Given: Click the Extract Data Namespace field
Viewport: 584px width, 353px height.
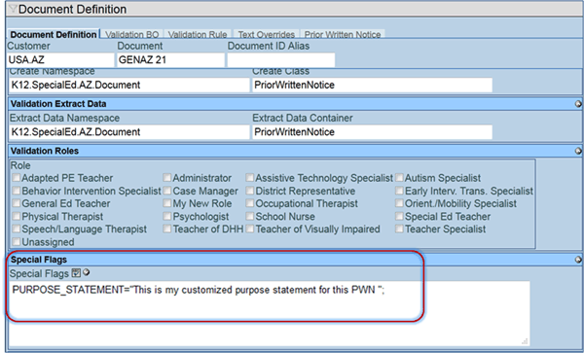Looking at the screenshot, I should click(x=128, y=132).
